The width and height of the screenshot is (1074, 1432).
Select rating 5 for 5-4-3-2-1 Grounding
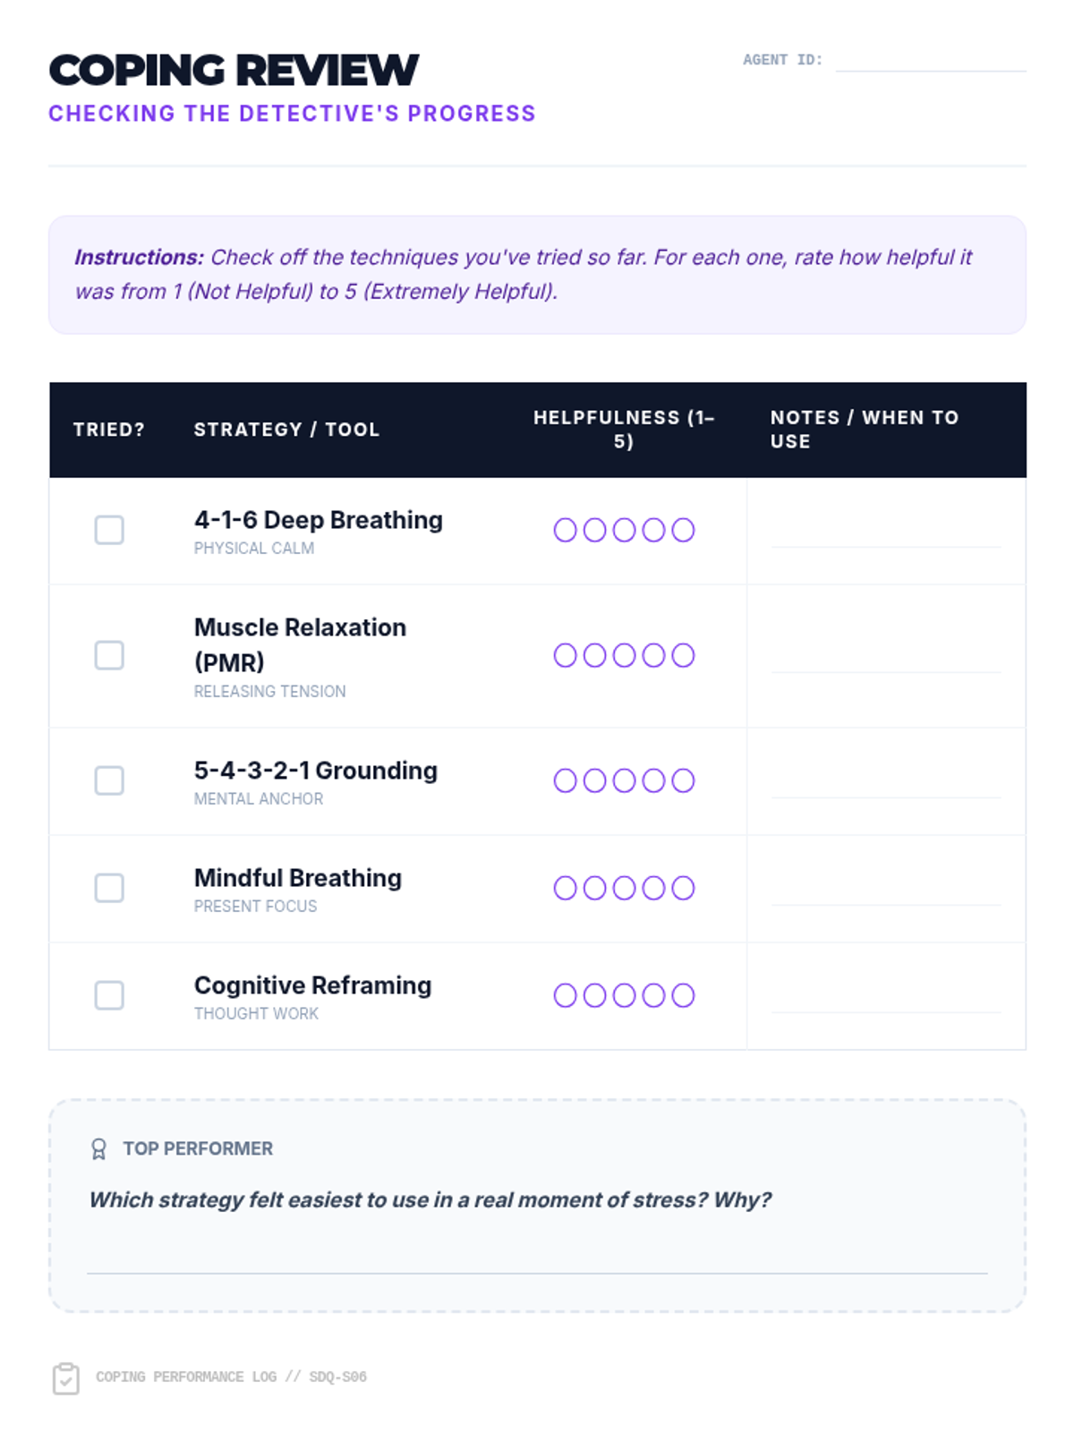point(683,780)
